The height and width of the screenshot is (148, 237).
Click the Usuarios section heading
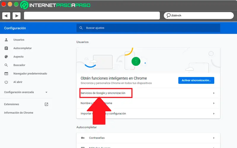tap(82, 42)
